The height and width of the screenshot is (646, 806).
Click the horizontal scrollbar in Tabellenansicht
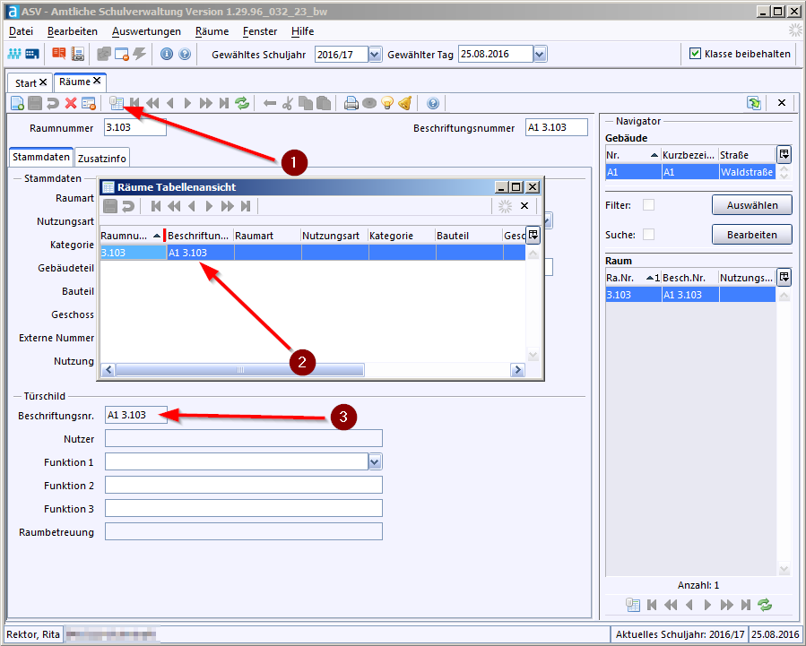(x=239, y=370)
